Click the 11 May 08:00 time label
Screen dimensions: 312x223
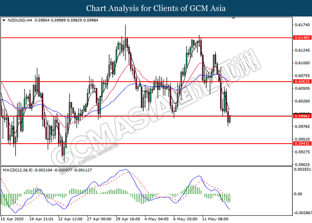coord(215,219)
